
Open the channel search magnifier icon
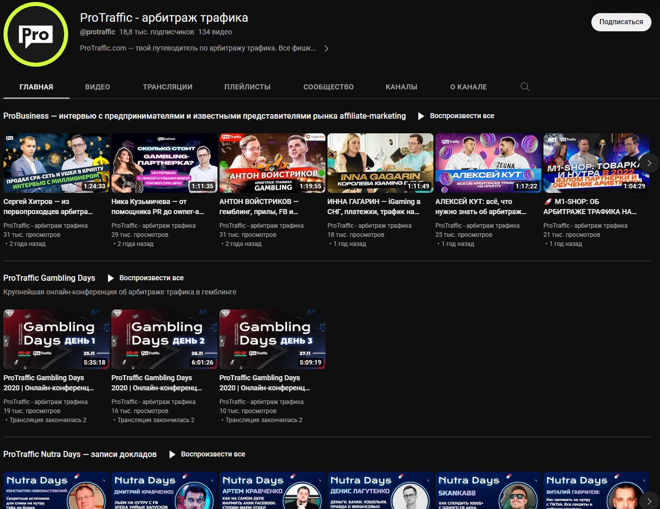pyautogui.click(x=525, y=87)
